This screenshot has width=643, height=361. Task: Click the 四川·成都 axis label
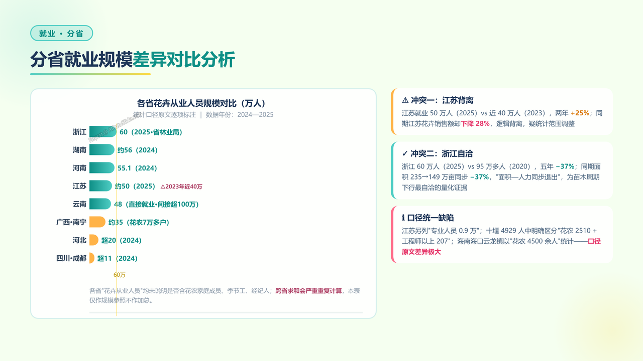(x=71, y=258)
